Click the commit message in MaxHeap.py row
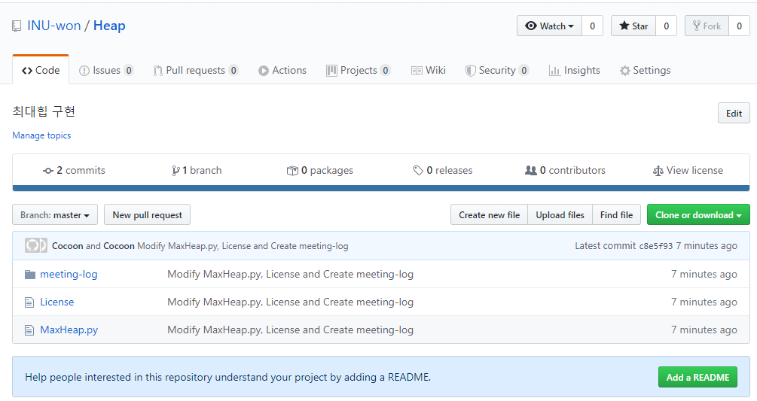757x401 pixels. (x=290, y=330)
